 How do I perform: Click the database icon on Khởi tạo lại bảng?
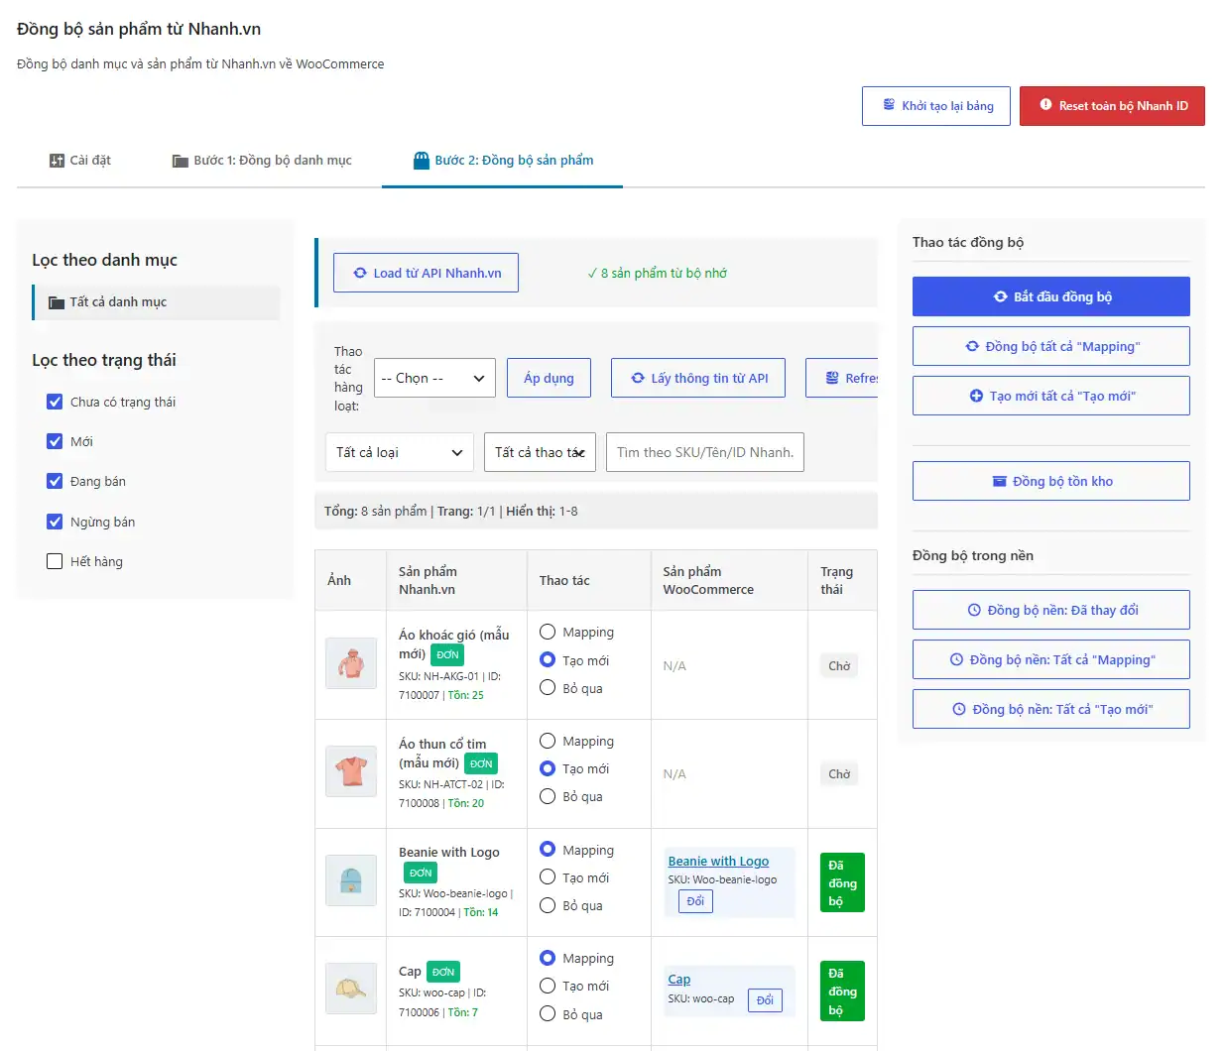pos(889,105)
